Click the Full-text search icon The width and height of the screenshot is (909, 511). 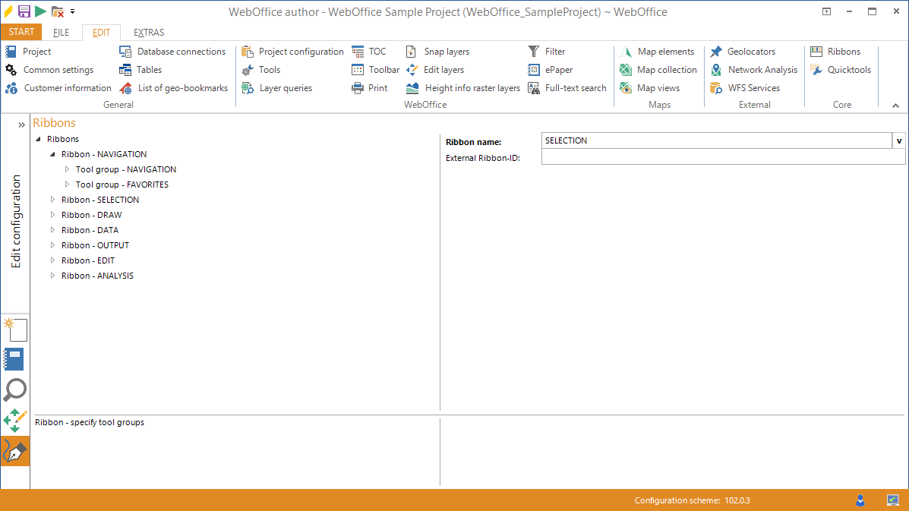566,87
